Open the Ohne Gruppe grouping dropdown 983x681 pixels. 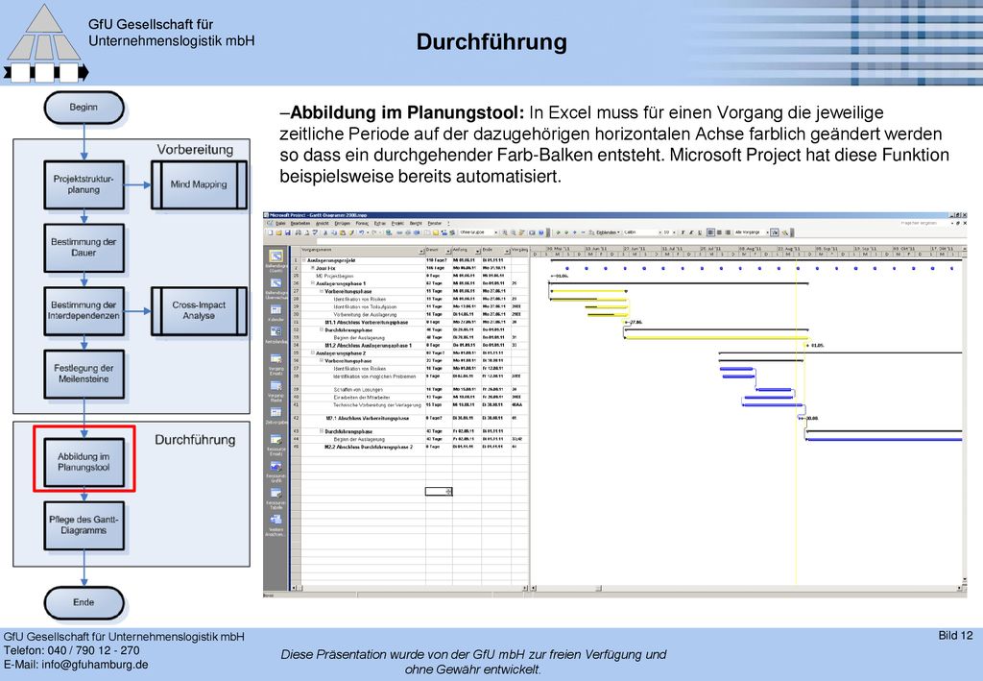[x=496, y=232]
